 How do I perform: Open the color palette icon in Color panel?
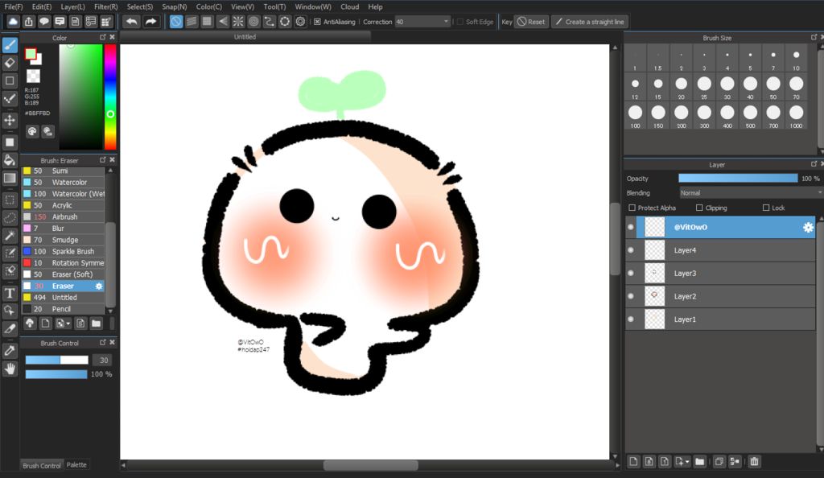tap(32, 131)
